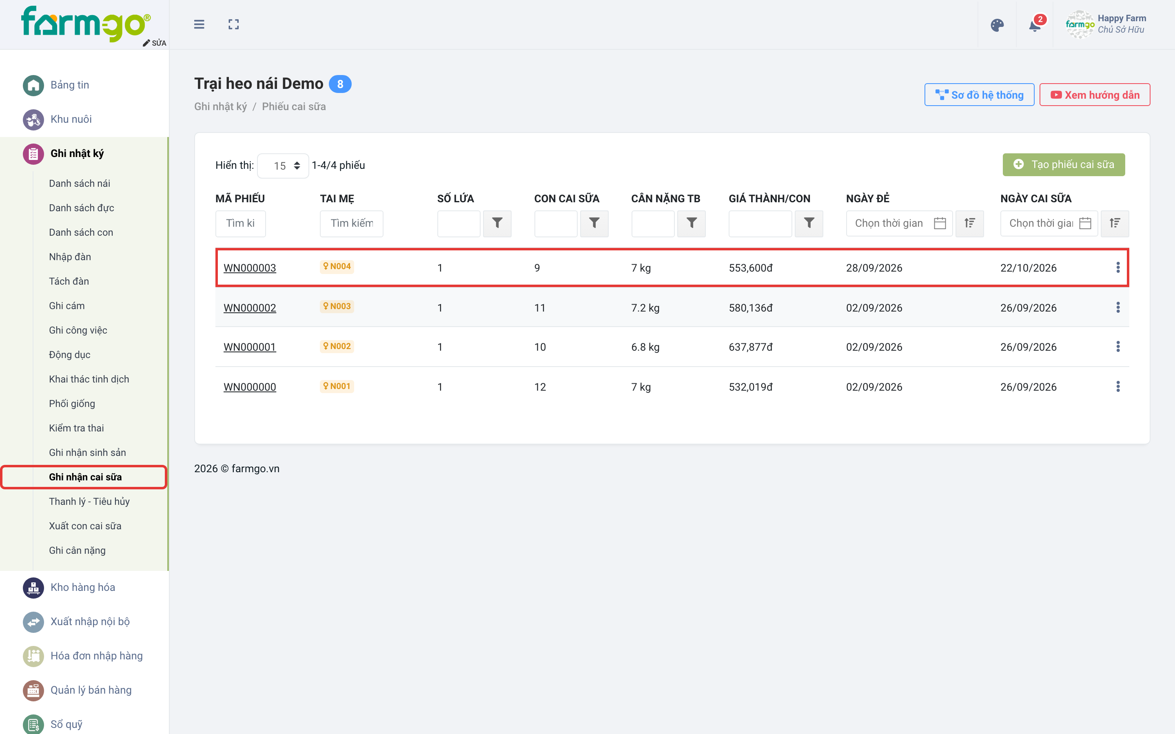Open the WN000001 record link
Screen dimensions: 1175x734
250,347
